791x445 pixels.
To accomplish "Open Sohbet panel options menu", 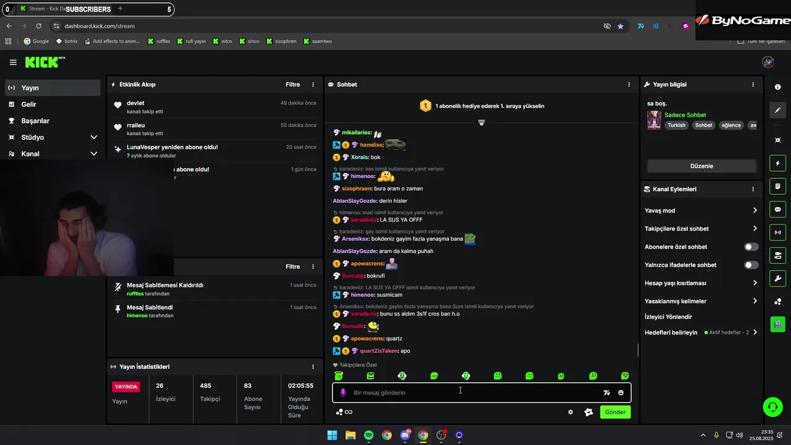I will pos(629,85).
